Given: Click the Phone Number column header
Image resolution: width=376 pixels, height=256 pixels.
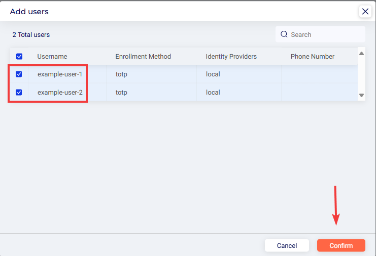Looking at the screenshot, I should coord(312,57).
